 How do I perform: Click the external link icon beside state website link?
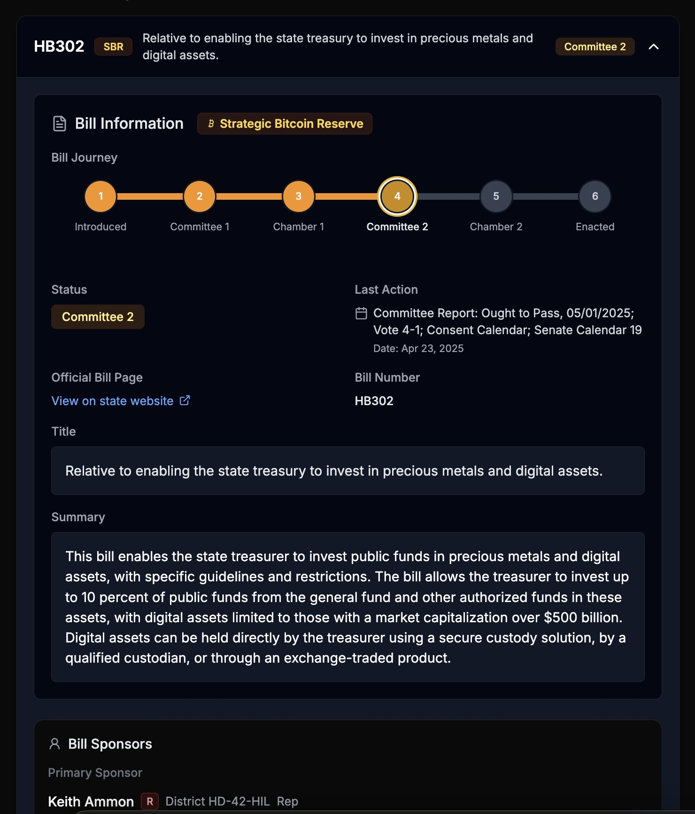click(x=185, y=400)
